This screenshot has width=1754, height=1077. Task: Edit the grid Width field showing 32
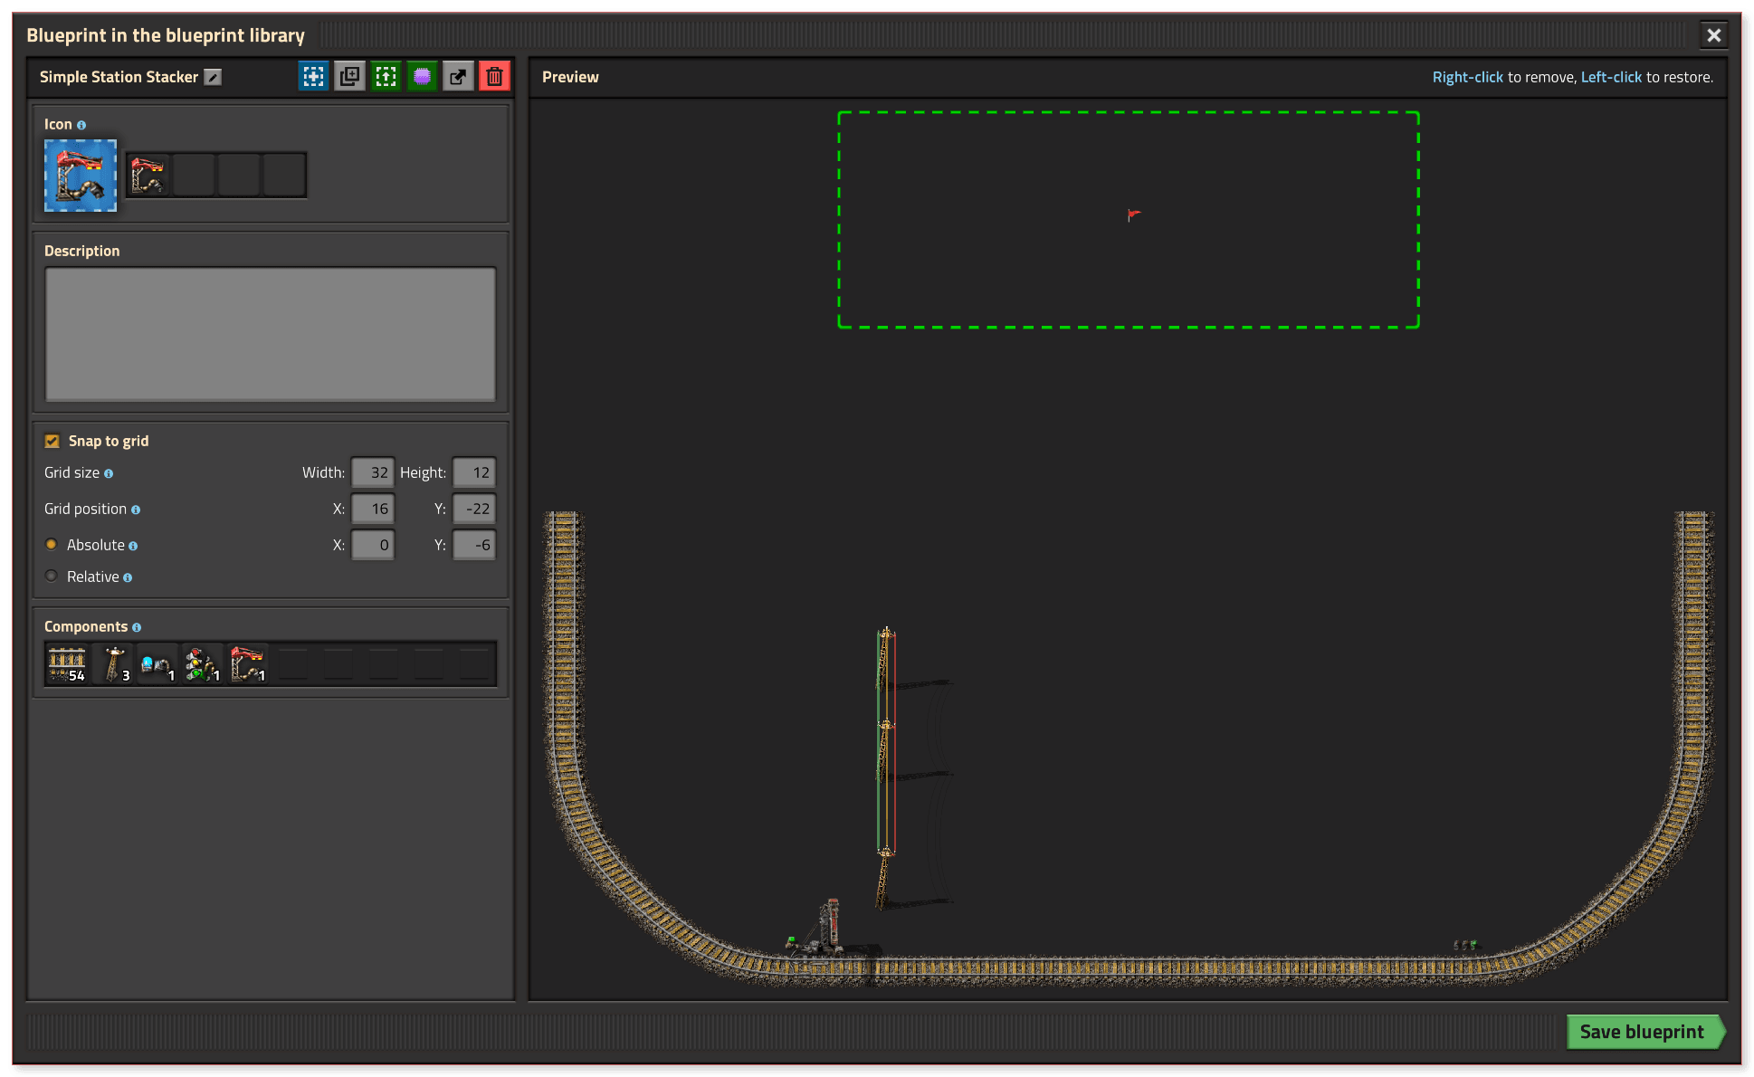[373, 472]
